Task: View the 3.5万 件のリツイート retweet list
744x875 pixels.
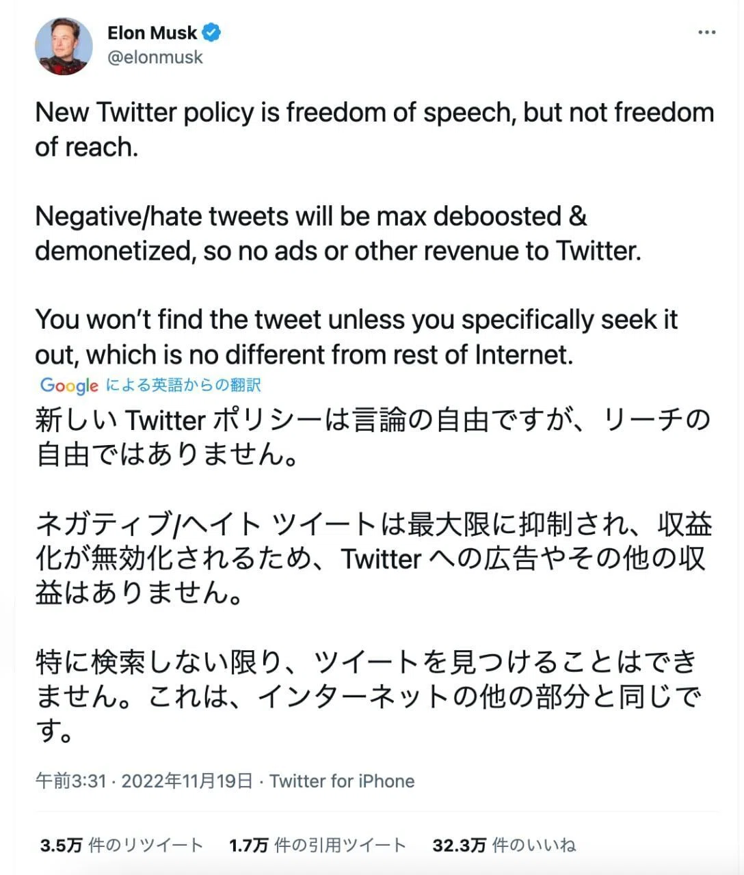Action: 122,846
